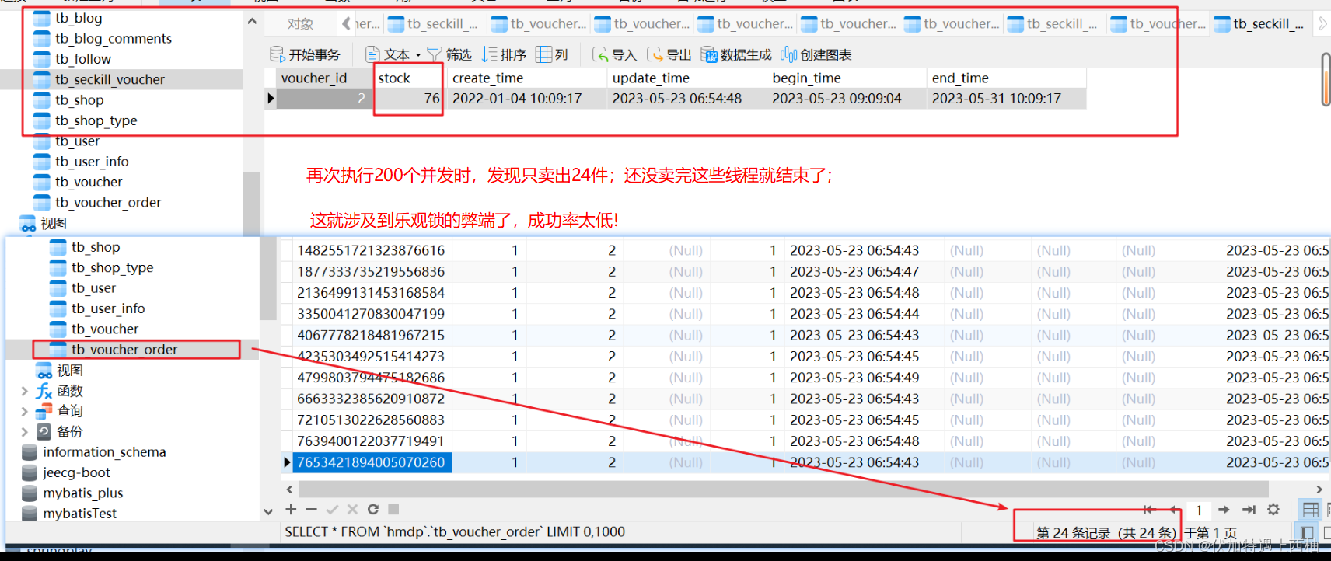The image size is (1331, 561).
Task: Click the stop loading square icon
Action: coord(393,510)
